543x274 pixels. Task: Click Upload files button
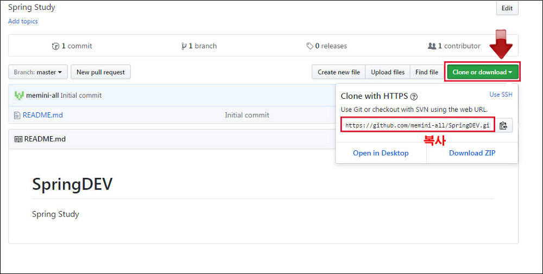tap(388, 72)
